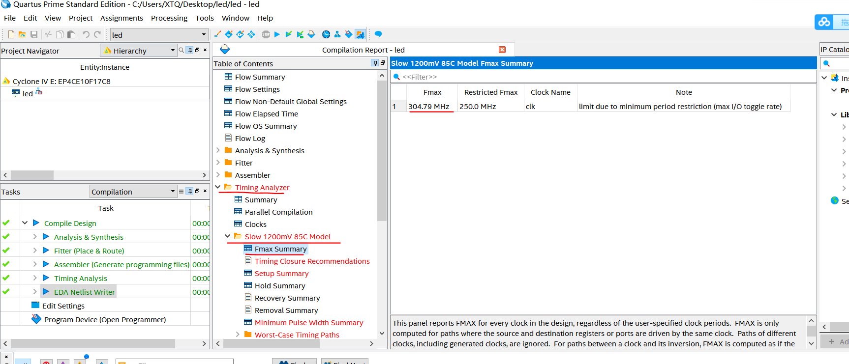This screenshot has width=849, height=364.
Task: Open the Compilation tasks dropdown
Action: [133, 192]
